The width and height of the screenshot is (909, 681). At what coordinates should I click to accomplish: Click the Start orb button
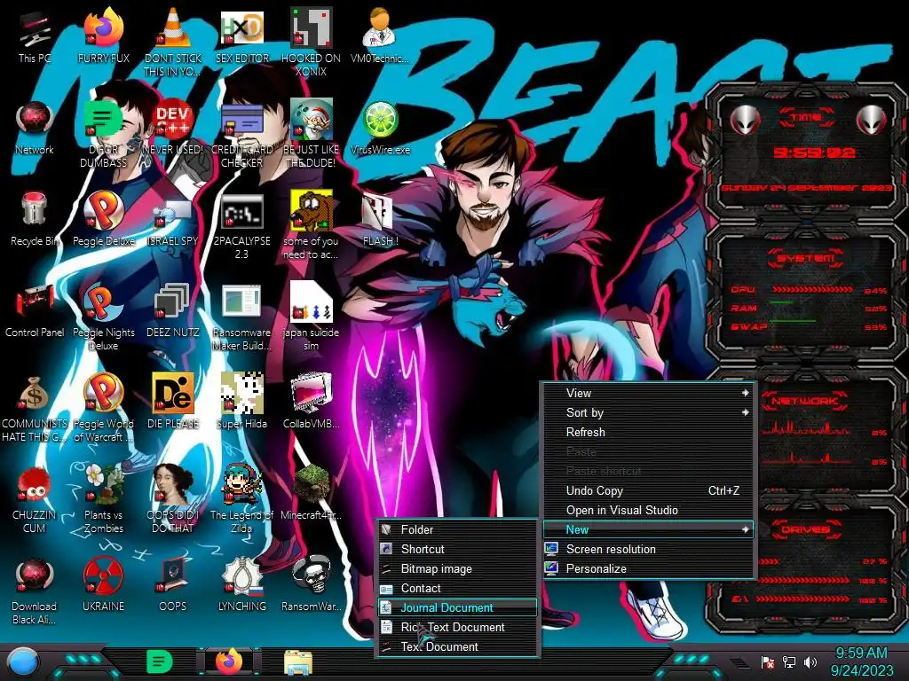coord(22,661)
